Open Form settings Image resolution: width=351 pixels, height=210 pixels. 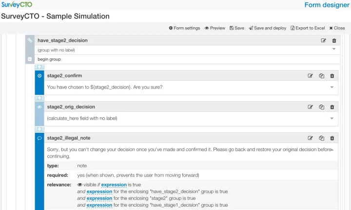tap(184, 28)
